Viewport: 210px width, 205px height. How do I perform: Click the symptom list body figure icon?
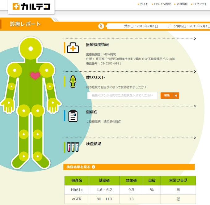tap(73, 81)
